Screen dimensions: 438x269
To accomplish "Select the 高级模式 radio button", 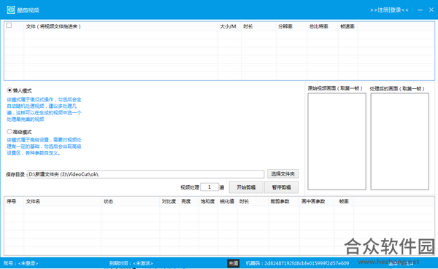I will pos(9,131).
